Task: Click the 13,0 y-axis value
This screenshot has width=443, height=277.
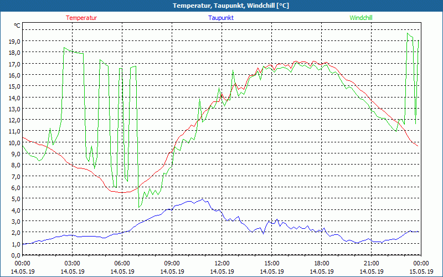Action: click(x=14, y=109)
